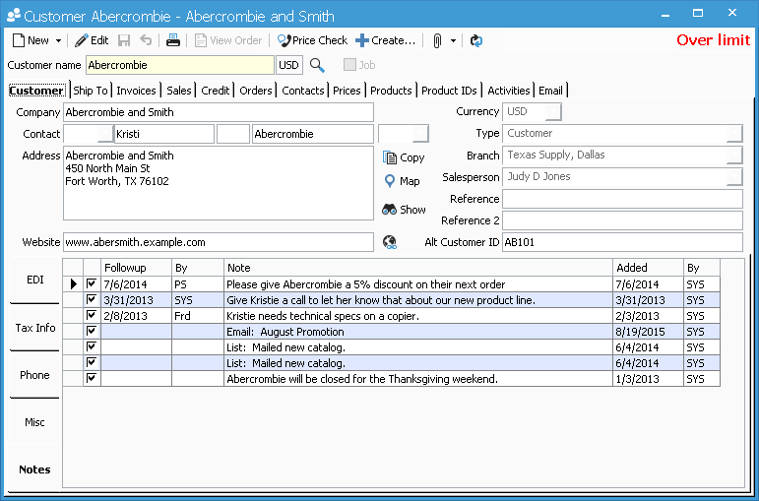The height and width of the screenshot is (501, 759).
Task: Click the Edit button
Action: click(92, 40)
